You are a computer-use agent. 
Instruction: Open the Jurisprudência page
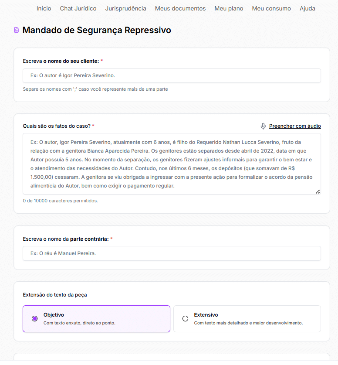[x=125, y=8]
